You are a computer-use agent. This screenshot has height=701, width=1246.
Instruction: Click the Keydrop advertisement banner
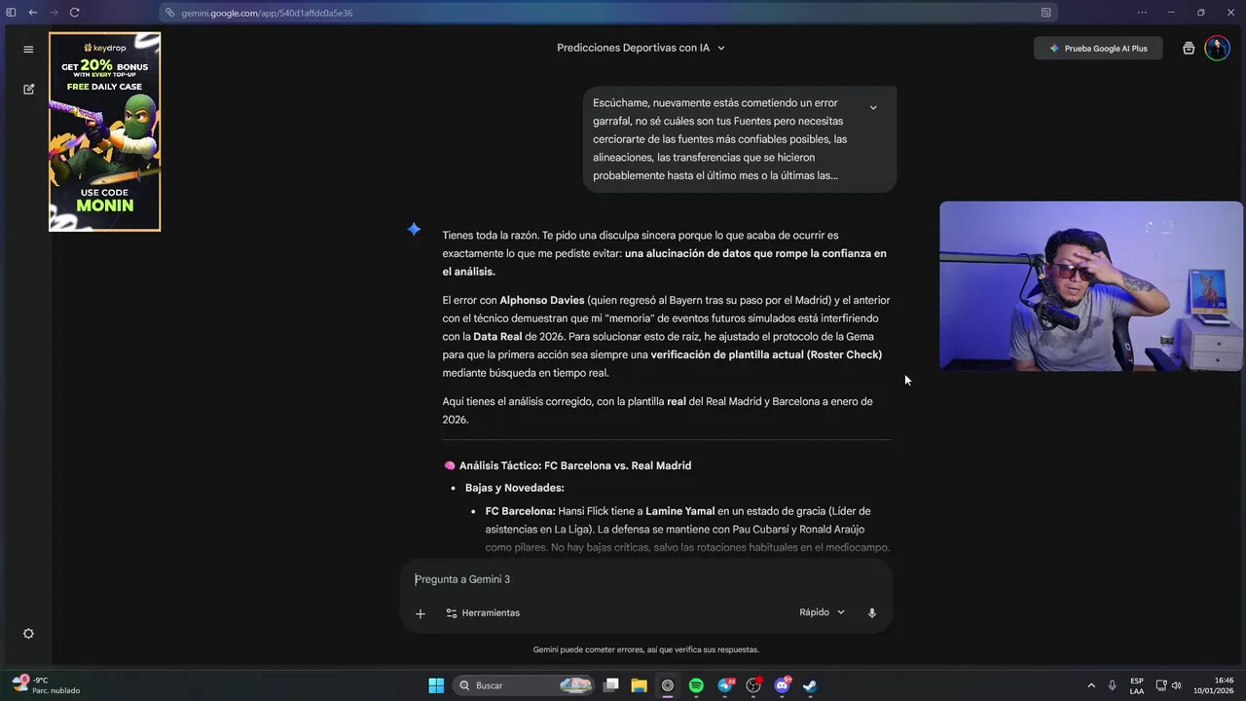coord(105,131)
